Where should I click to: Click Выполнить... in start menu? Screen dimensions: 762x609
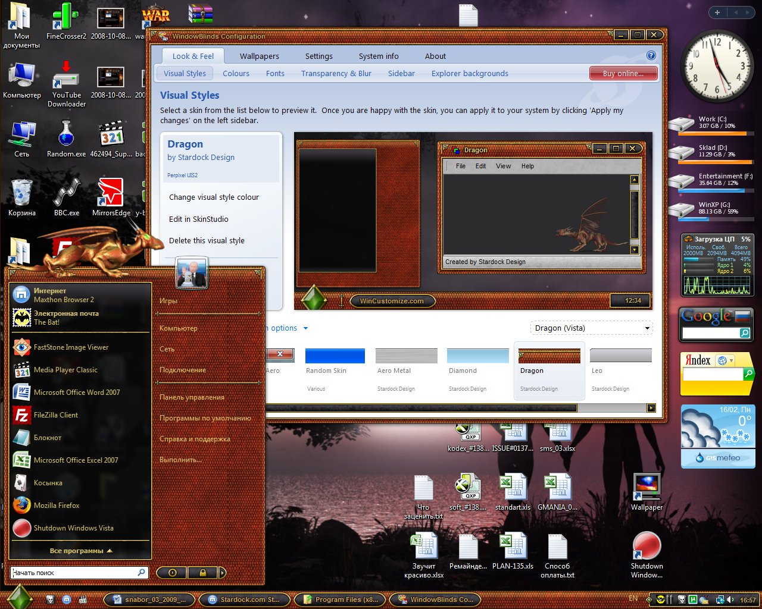click(x=180, y=459)
